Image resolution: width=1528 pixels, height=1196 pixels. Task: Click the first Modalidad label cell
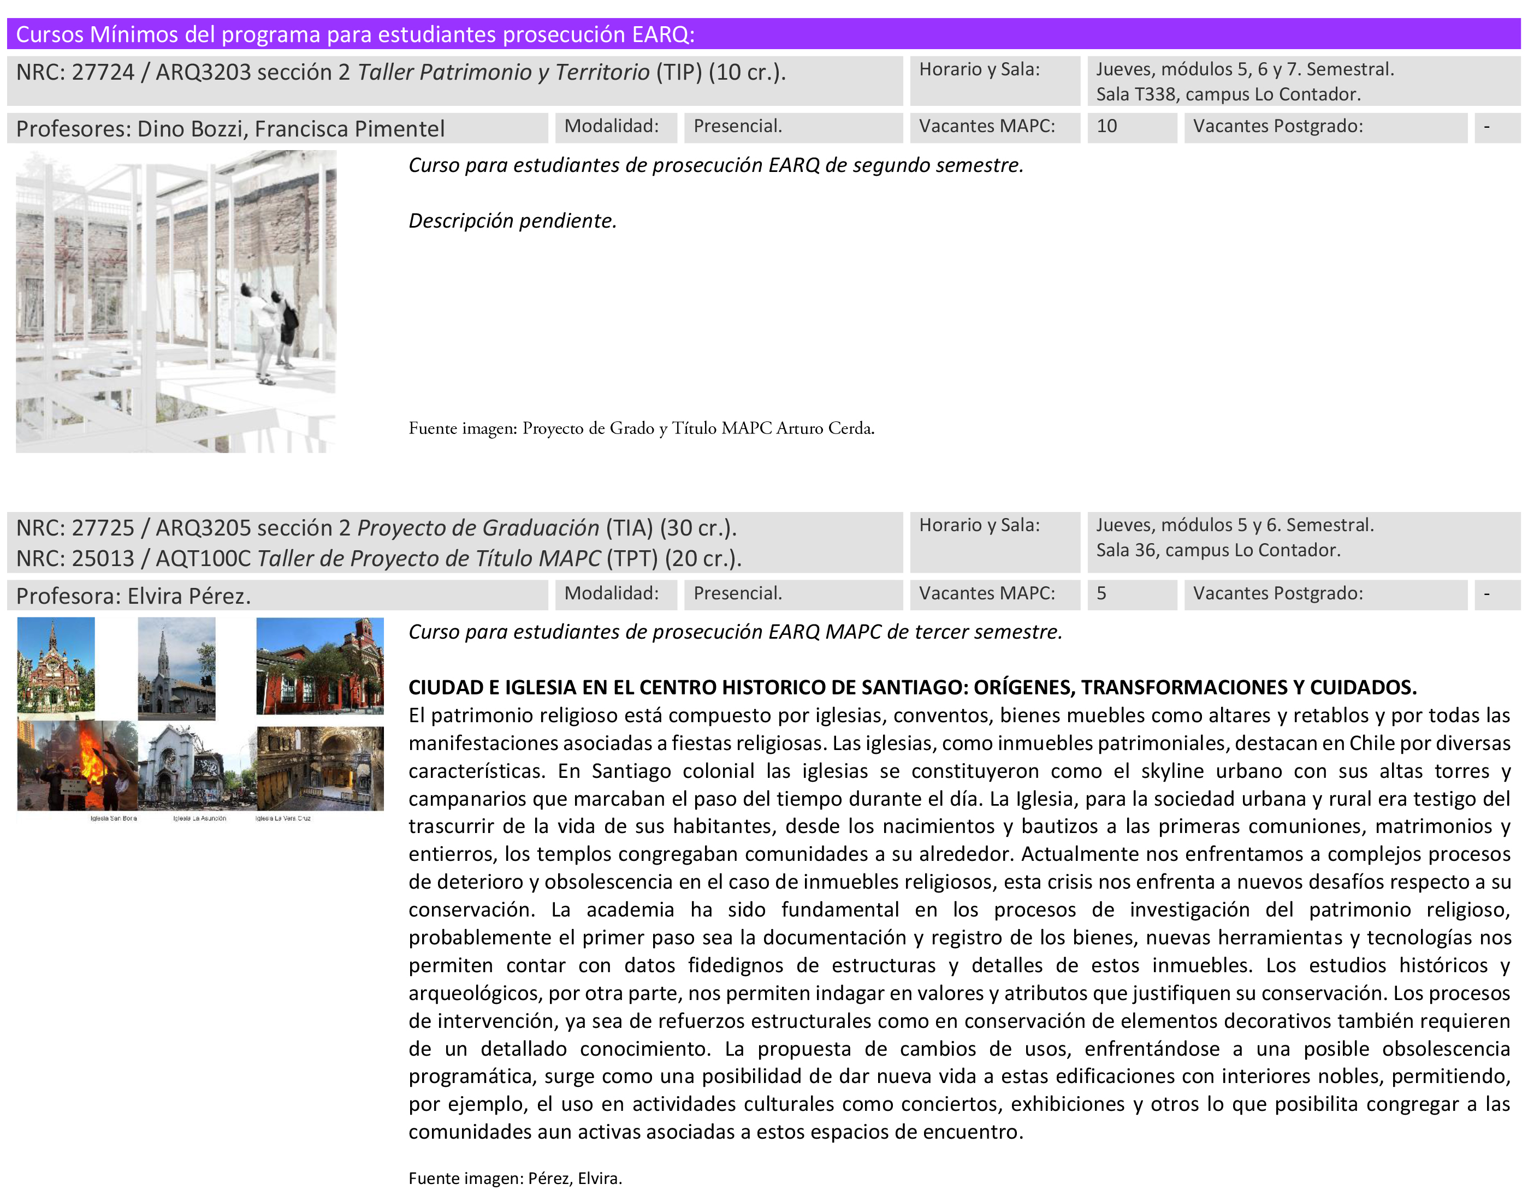tap(616, 127)
